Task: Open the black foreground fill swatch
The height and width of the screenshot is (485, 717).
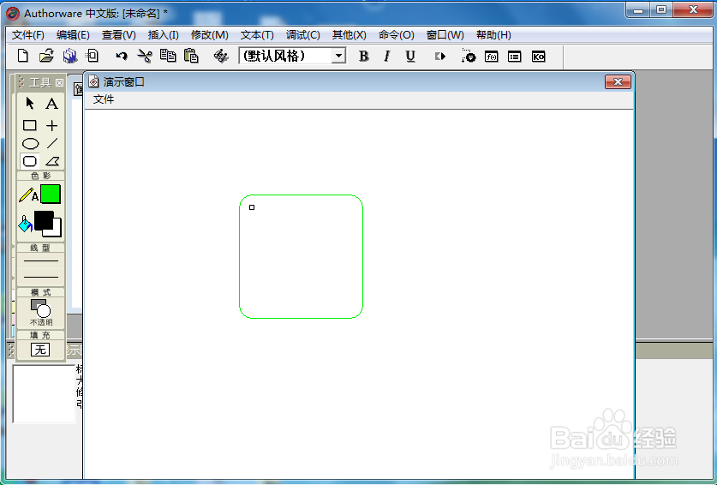Action: [x=44, y=219]
